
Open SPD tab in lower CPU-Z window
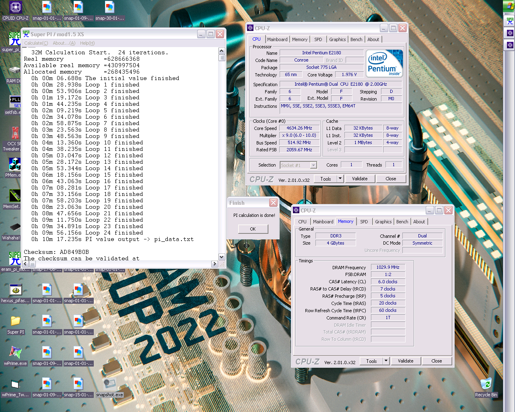pyautogui.click(x=364, y=222)
